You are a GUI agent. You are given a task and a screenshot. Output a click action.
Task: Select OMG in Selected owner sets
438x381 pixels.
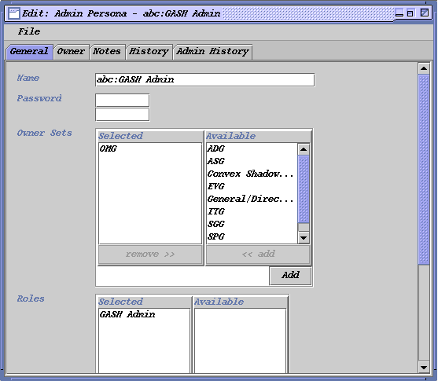click(150, 148)
